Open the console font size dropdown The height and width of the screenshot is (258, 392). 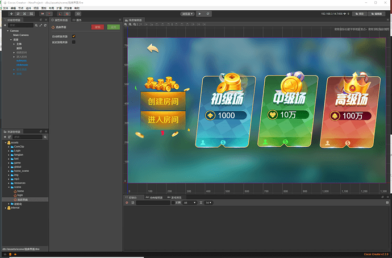coord(208,203)
